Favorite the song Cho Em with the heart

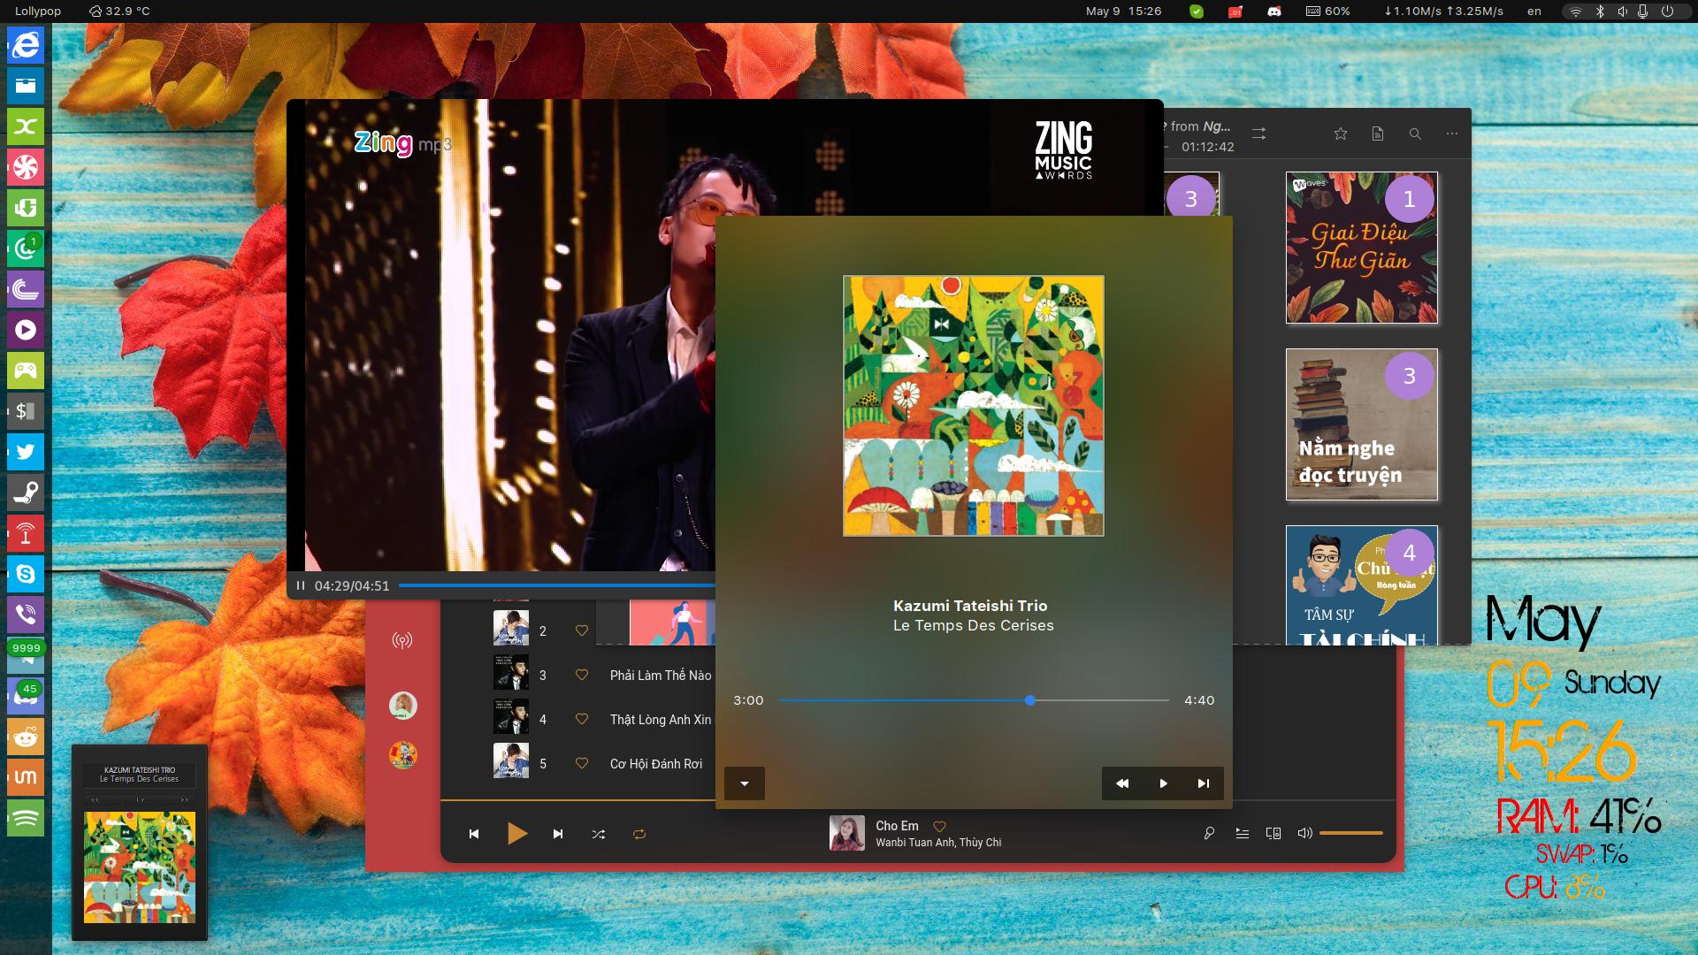pyautogui.click(x=939, y=827)
